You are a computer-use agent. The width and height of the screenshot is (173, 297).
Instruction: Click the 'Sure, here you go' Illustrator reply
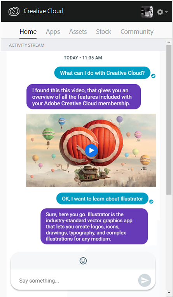pos(94,226)
